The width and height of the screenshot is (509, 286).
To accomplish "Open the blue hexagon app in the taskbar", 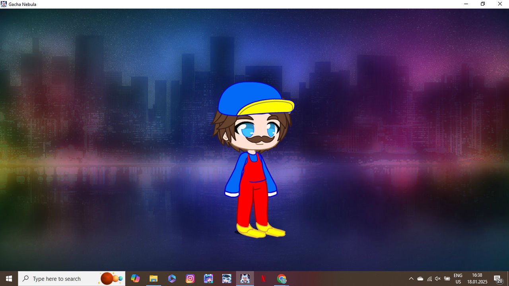I will (172, 278).
